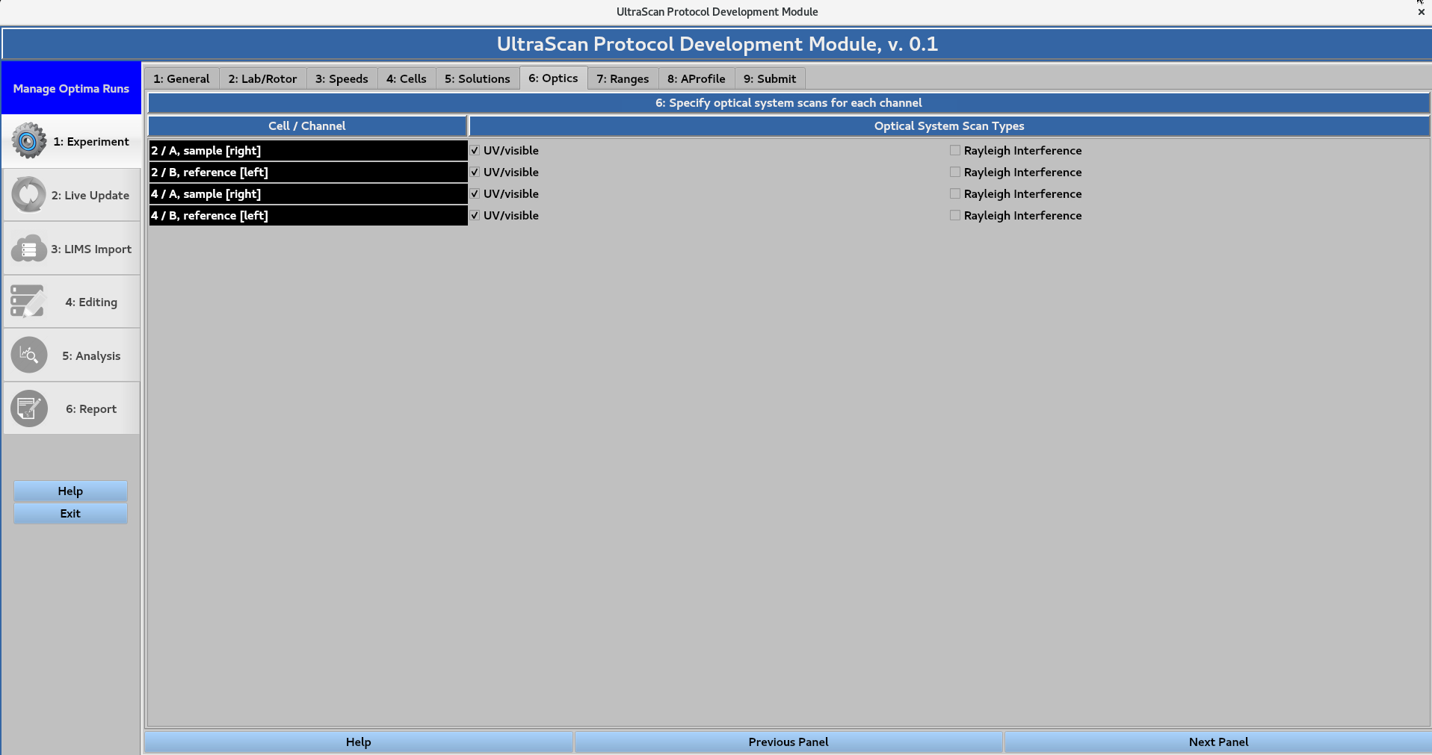This screenshot has height=755, width=1432.
Task: Select the Experiment gear icon
Action: (x=28, y=140)
